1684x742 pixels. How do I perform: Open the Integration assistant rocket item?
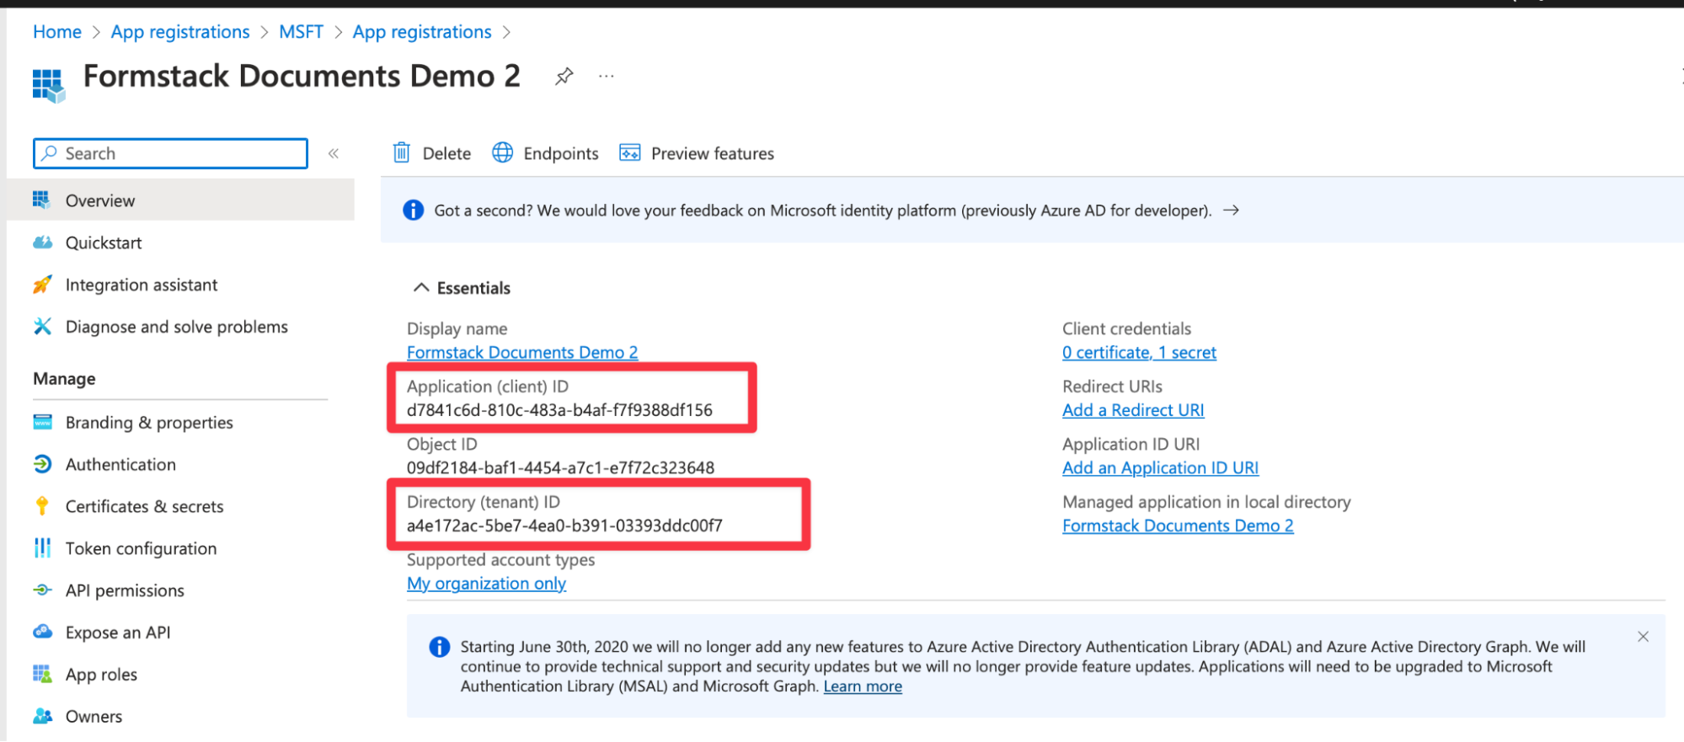pos(141,285)
